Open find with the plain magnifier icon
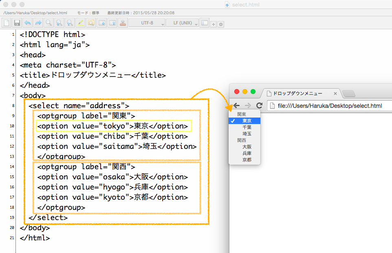Screen dimensions: 392x253 tap(49, 23)
